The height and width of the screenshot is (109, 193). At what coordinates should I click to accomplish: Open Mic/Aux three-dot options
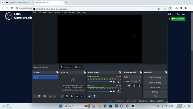tap(119, 91)
